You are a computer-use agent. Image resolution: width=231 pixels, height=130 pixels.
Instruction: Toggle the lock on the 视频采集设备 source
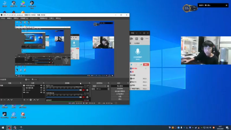[44, 86]
